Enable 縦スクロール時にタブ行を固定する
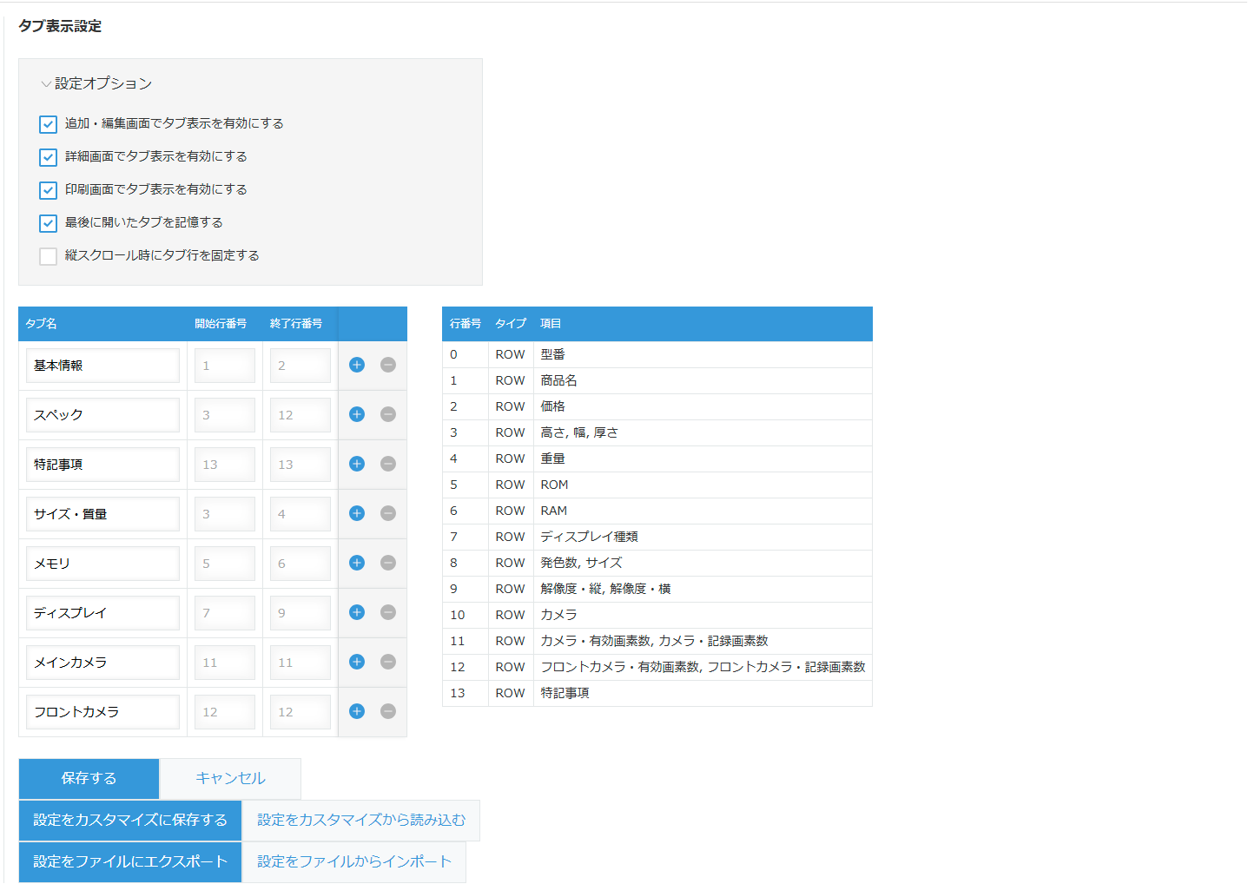This screenshot has width=1248, height=884. [x=49, y=256]
